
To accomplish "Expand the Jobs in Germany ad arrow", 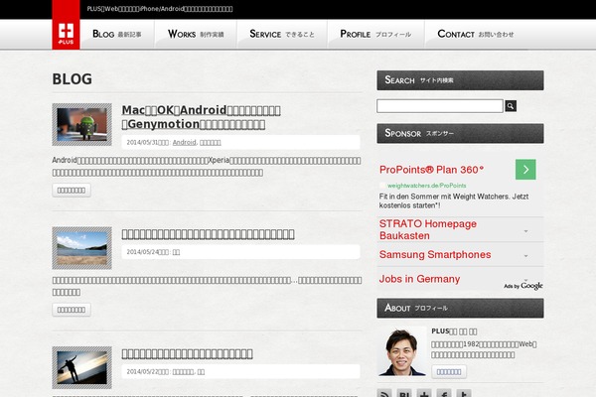I will pyautogui.click(x=526, y=279).
